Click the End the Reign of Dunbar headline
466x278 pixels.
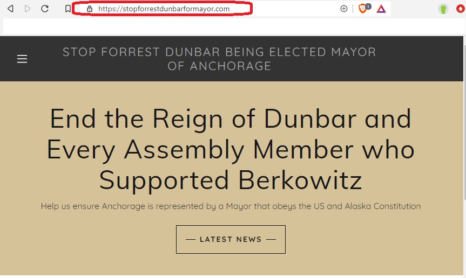231,149
